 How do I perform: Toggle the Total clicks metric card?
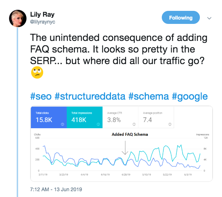pos(49,118)
